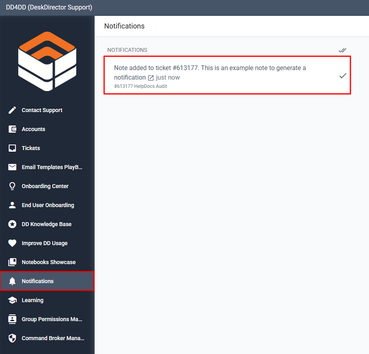Select Email Templates PlayB... item
This screenshot has width=369, height=354.
[47, 167]
